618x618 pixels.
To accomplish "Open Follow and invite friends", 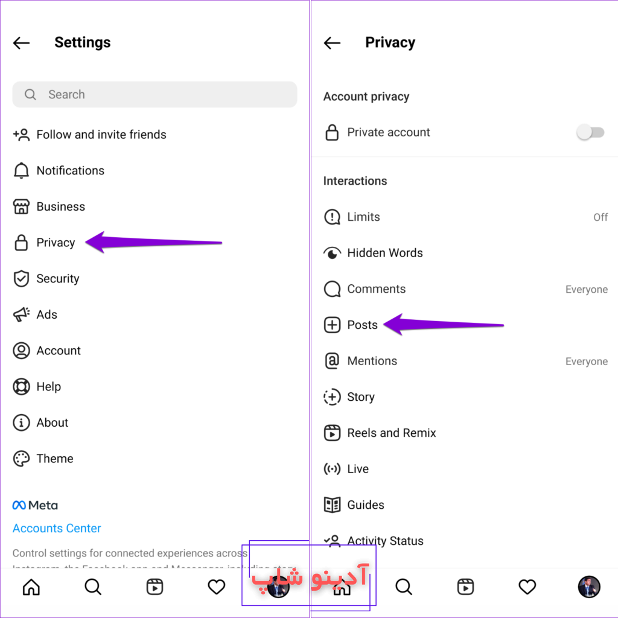I will pyautogui.click(x=154, y=135).
